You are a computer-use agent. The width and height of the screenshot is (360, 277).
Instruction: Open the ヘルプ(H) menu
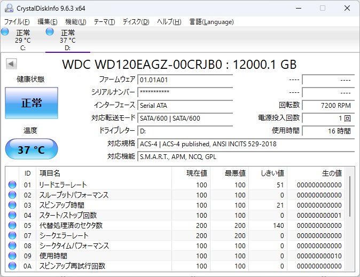tap(169, 22)
